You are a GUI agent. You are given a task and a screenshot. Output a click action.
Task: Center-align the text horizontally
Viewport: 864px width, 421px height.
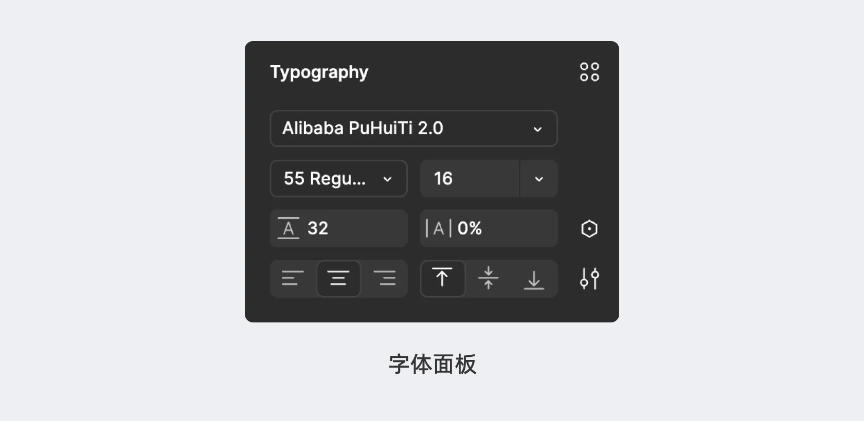coord(338,279)
